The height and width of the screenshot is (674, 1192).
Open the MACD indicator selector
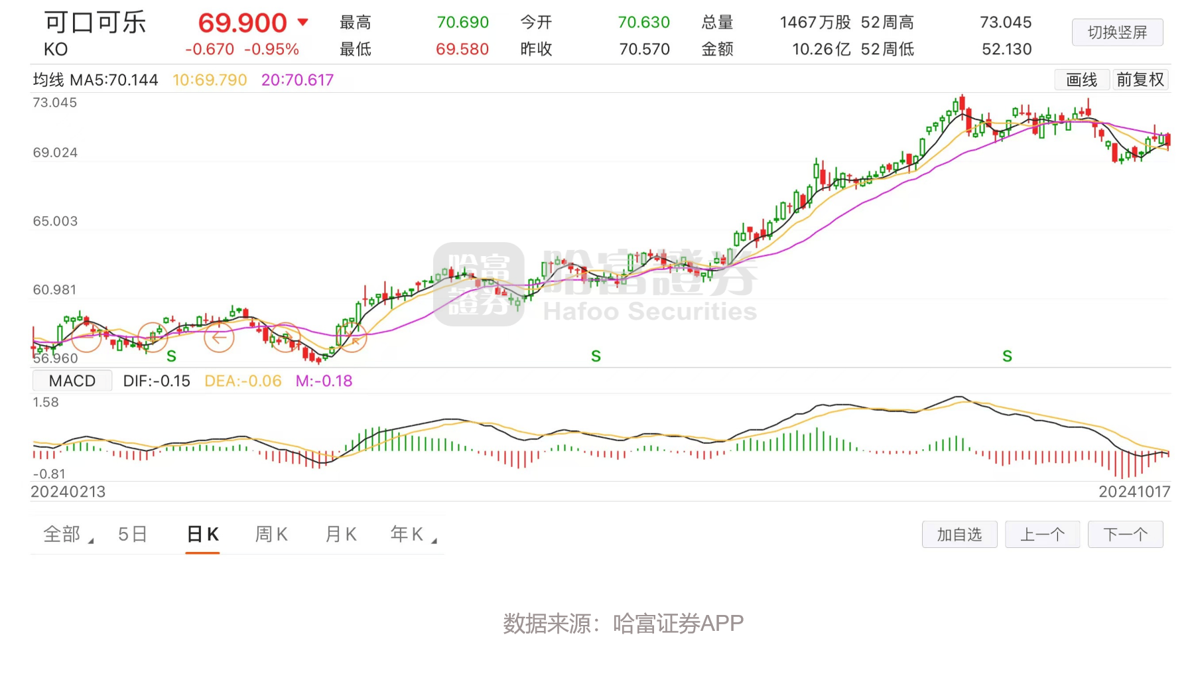pos(72,381)
